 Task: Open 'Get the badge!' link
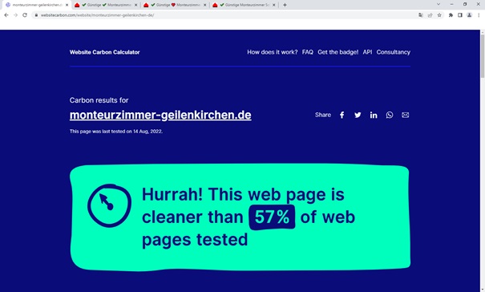tap(337, 52)
